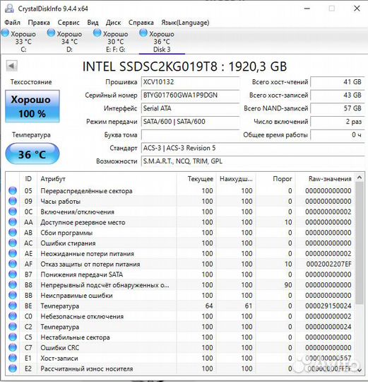Click the transfer mode field SATA/600 | SATA/600
The height and width of the screenshot is (382, 368).
click(x=190, y=122)
